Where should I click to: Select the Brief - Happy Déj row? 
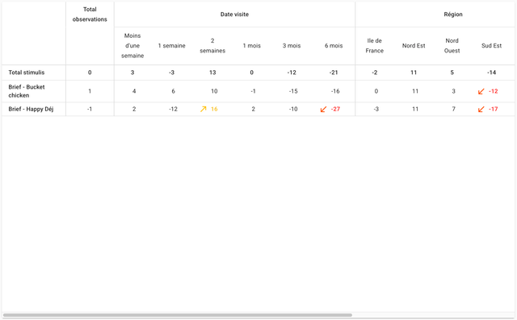click(x=258, y=109)
